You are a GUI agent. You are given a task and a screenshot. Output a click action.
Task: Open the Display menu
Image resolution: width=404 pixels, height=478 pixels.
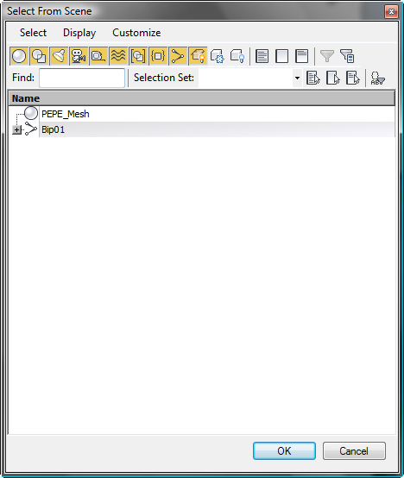[x=79, y=33]
